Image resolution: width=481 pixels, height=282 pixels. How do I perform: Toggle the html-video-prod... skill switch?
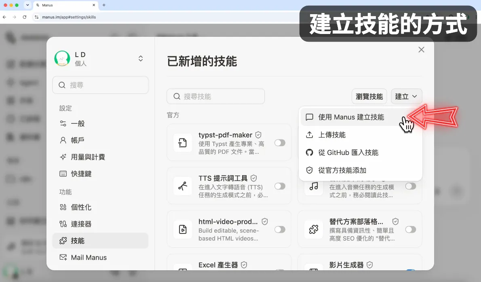pyautogui.click(x=280, y=229)
